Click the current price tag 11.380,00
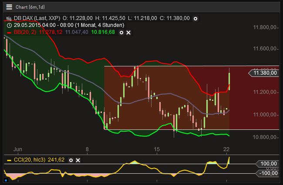 click(x=264, y=73)
